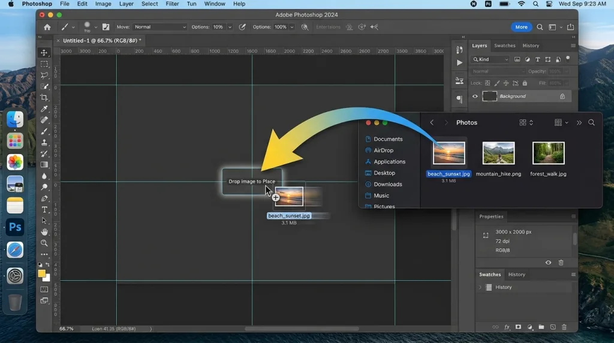Image resolution: width=614 pixels, height=343 pixels.
Task: Open the Filter menu
Action: pyautogui.click(x=172, y=4)
